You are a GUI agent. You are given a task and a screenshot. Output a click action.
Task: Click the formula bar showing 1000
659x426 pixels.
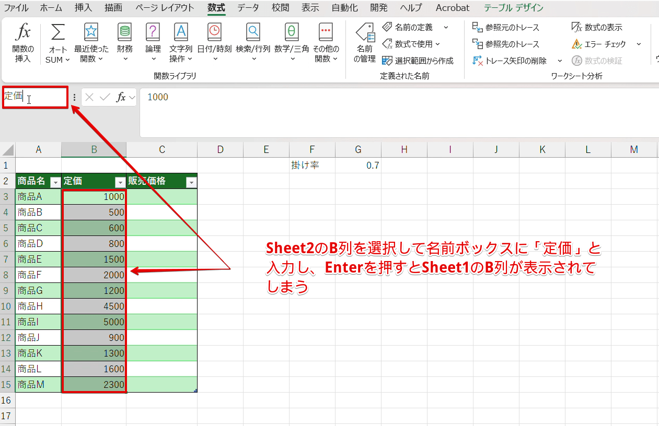click(399, 112)
